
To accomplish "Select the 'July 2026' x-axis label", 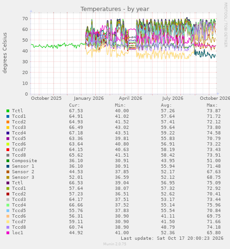I will (x=173, y=98).
